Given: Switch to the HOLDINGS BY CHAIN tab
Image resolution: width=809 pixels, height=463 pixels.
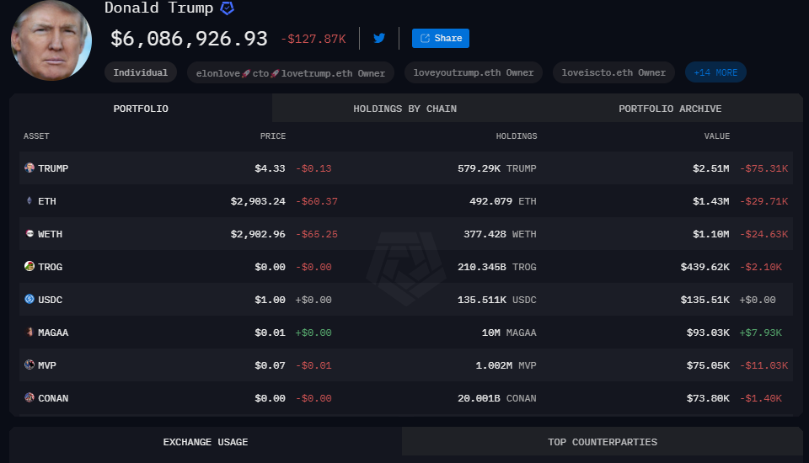Looking at the screenshot, I should (405, 109).
